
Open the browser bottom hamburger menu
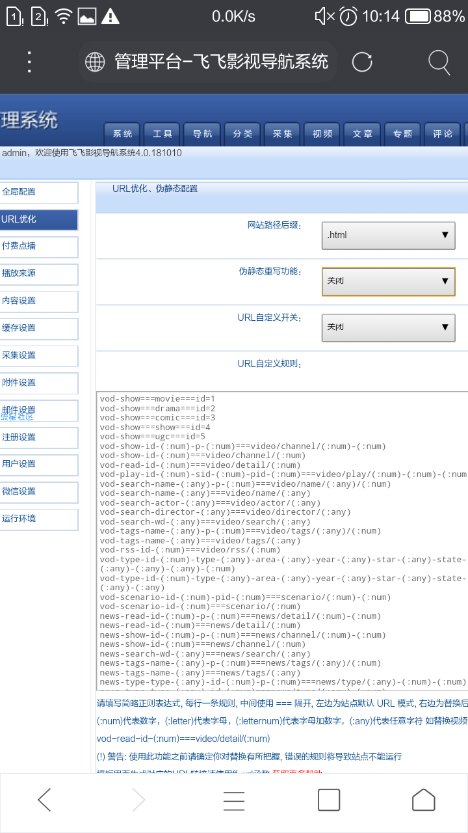pyautogui.click(x=234, y=800)
